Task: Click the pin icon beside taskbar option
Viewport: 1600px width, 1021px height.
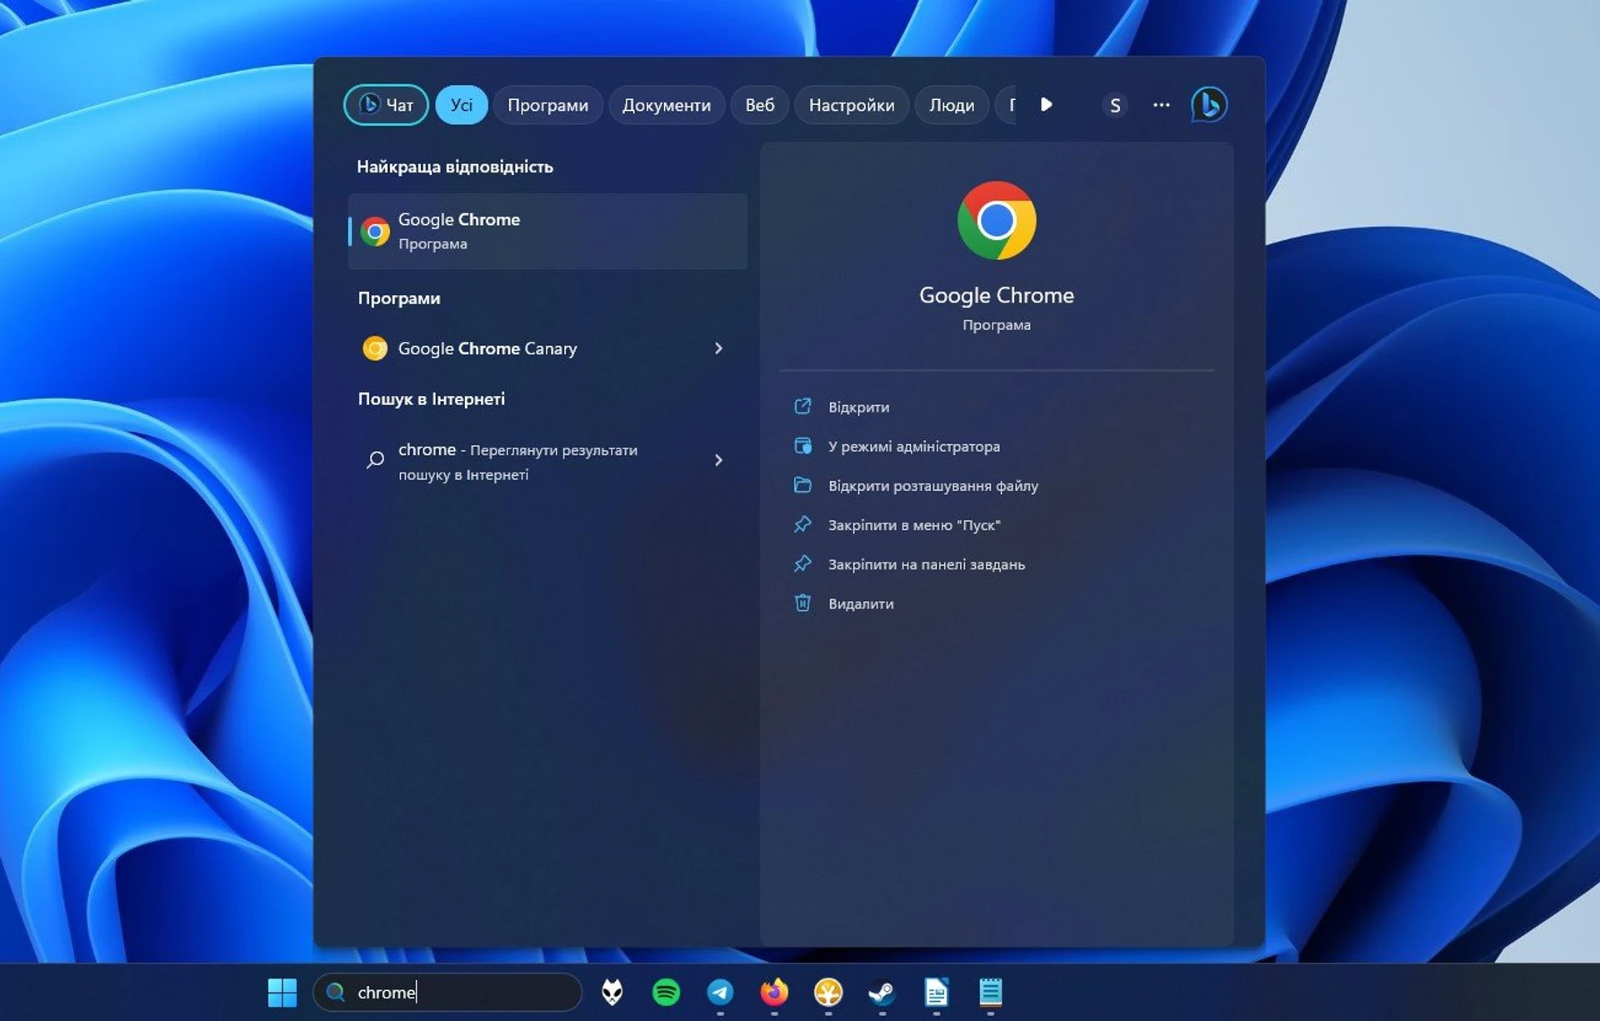Action: pos(802,563)
